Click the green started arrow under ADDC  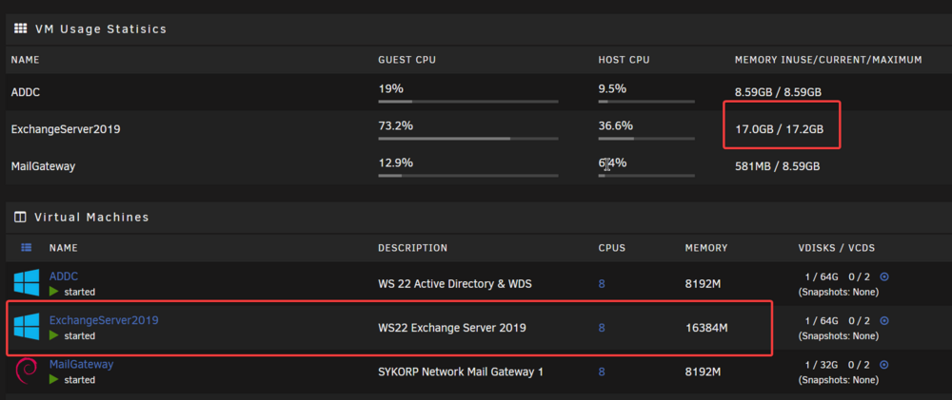(x=54, y=292)
